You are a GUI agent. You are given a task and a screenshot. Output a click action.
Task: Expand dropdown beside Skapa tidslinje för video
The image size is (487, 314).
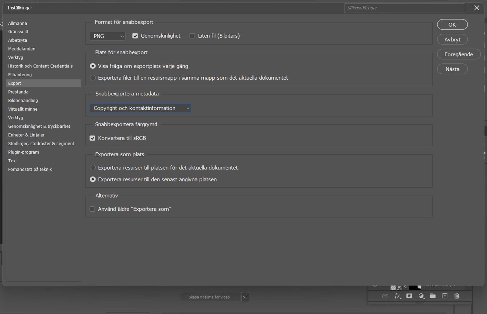pos(245,297)
